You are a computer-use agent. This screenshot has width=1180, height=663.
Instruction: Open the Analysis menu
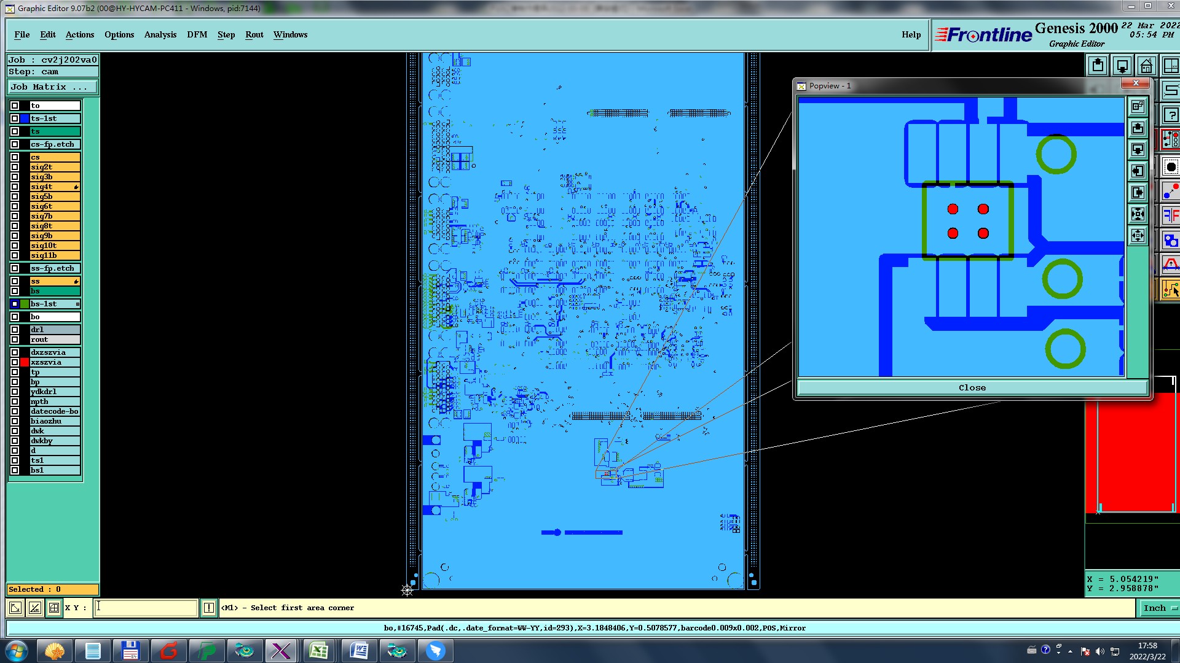160,34
